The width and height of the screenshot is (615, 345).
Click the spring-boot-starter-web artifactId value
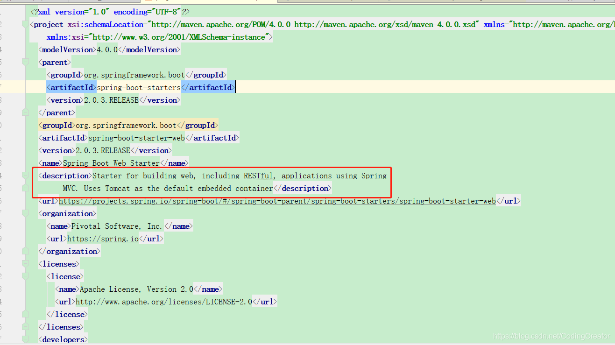(136, 138)
